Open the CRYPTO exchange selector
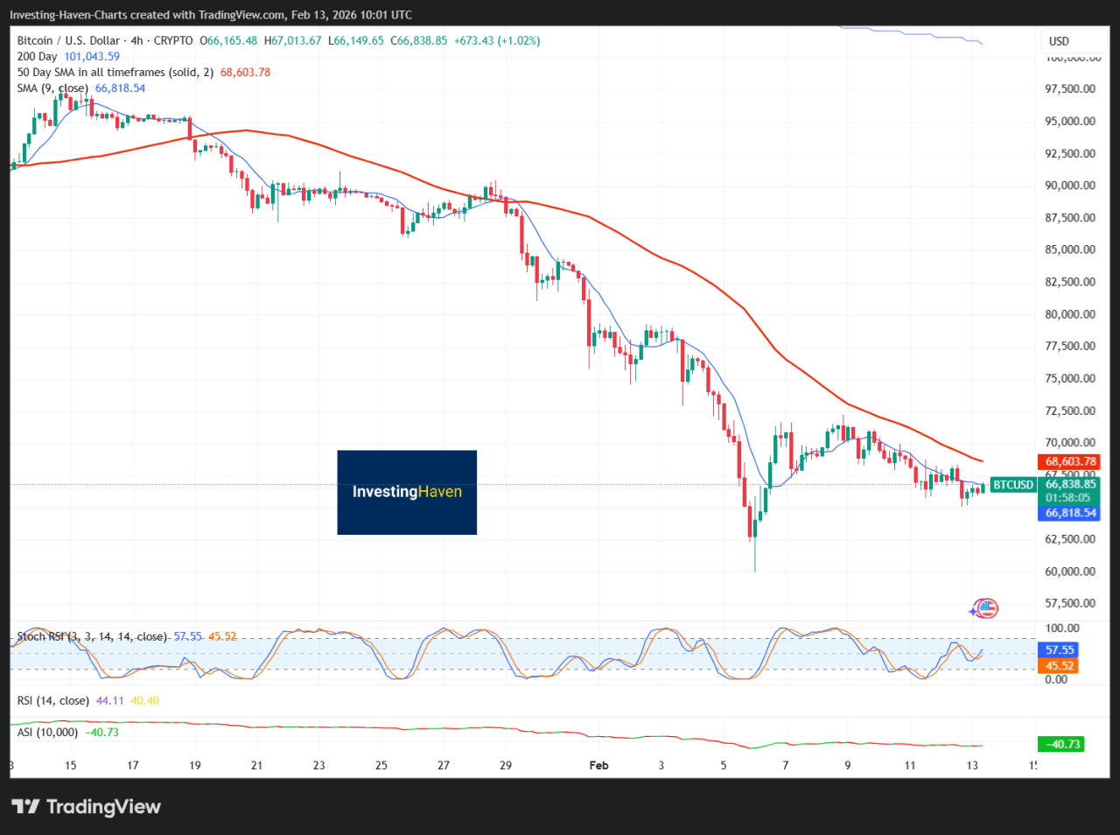 [172, 40]
